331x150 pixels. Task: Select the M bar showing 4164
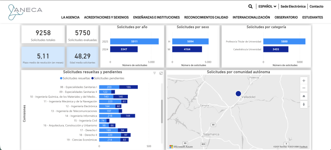pos(187,49)
